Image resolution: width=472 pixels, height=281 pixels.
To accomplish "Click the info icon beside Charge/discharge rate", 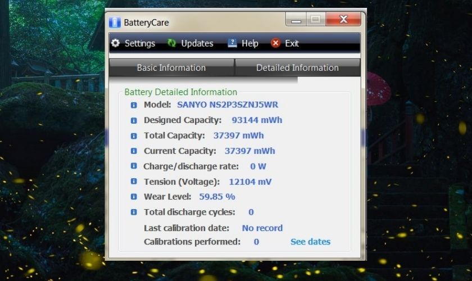I will [134, 166].
